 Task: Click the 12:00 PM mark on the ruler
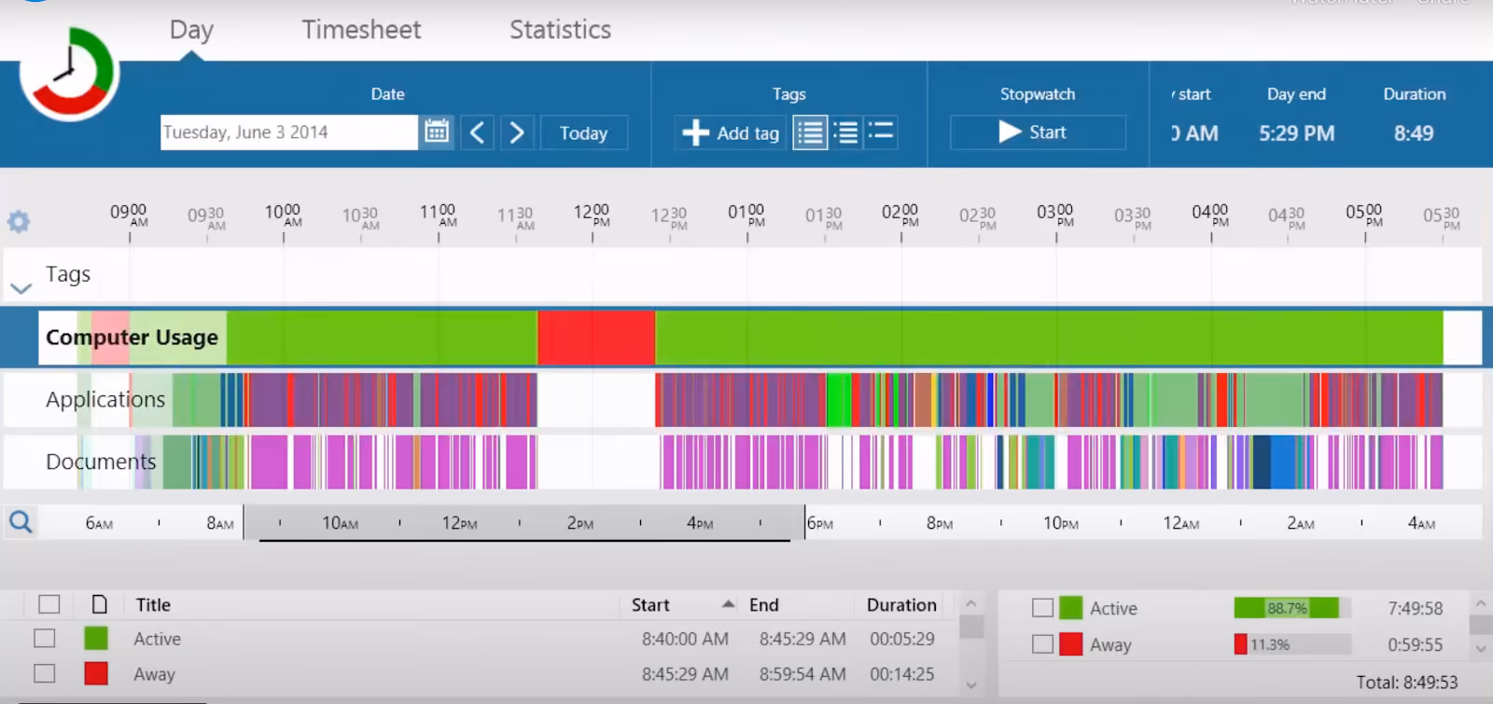592,215
